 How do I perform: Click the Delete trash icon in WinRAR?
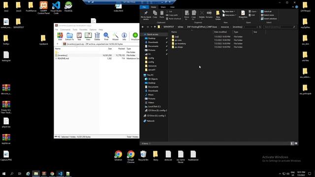coord(97,36)
